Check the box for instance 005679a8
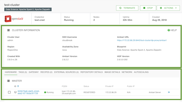Viewport: 182px width, 102px height. [9, 92]
